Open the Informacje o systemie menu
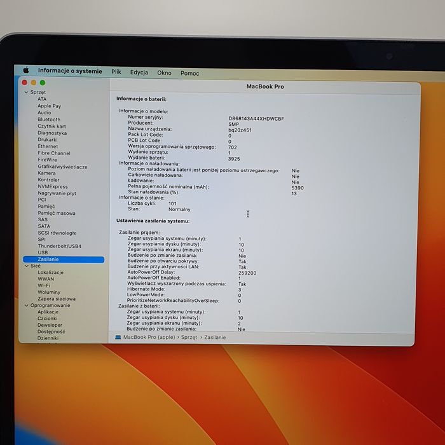The image size is (445, 445). click(x=70, y=71)
